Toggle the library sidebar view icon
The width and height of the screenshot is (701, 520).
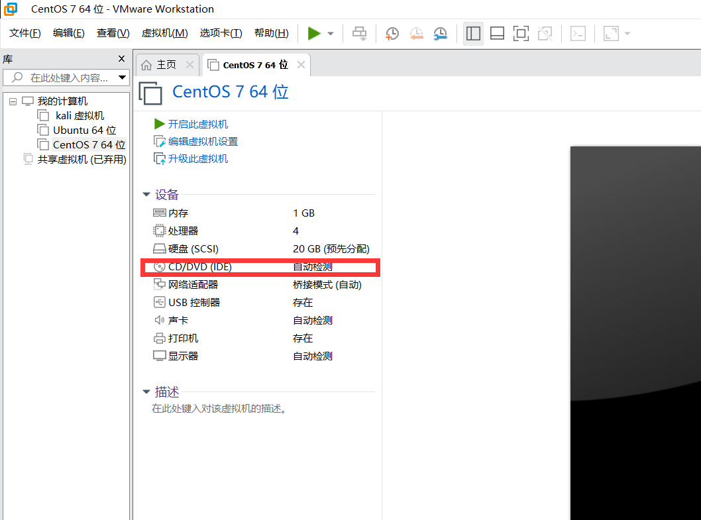[473, 34]
